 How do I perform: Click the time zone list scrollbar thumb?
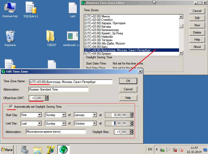tap(181, 26)
